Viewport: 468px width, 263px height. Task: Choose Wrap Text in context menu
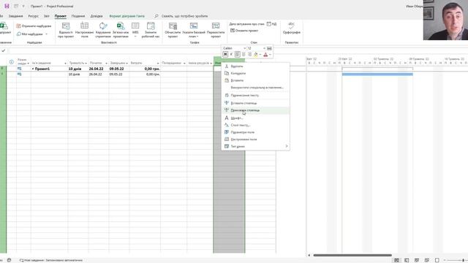tap(255, 96)
